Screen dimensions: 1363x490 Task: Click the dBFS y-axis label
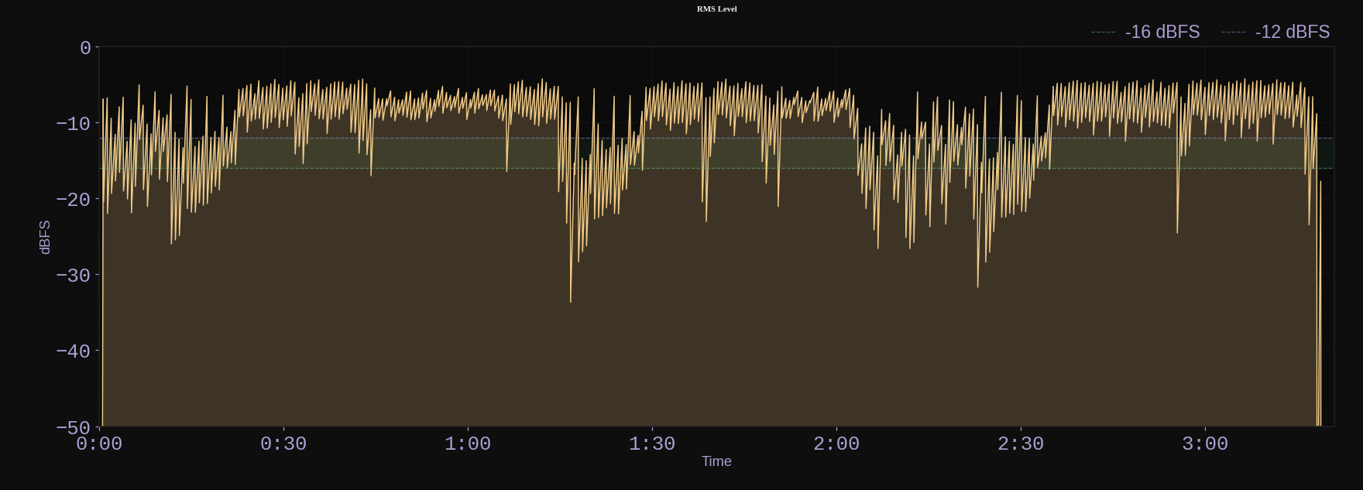tap(45, 237)
